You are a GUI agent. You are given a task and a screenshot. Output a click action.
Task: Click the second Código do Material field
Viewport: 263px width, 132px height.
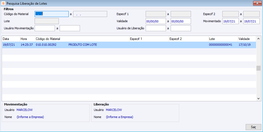tap(90, 14)
